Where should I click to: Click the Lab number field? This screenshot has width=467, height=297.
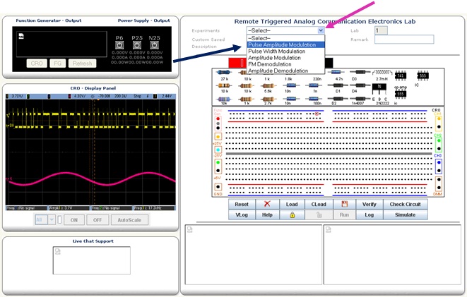(x=381, y=30)
